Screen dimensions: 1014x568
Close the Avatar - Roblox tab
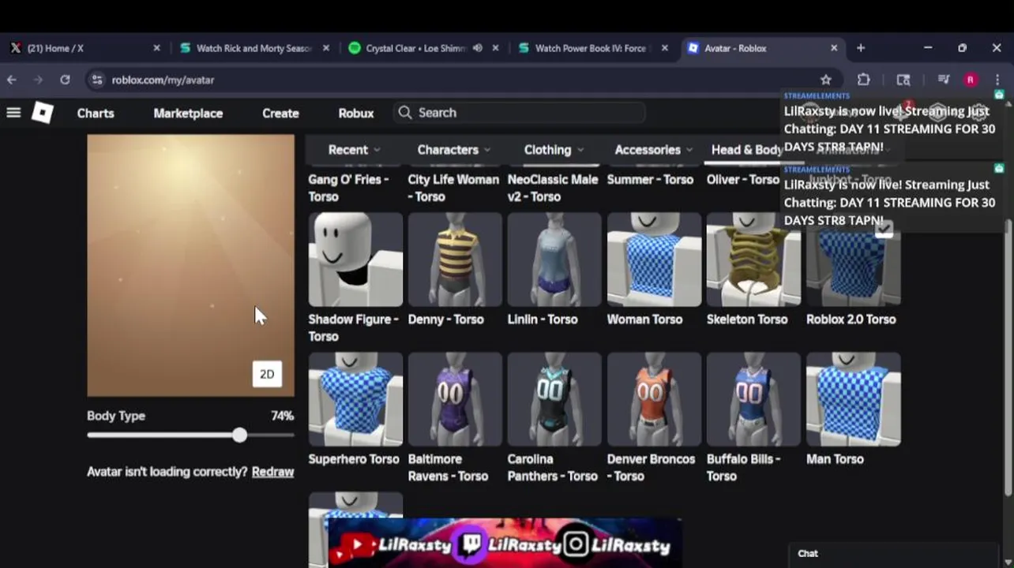tap(834, 48)
